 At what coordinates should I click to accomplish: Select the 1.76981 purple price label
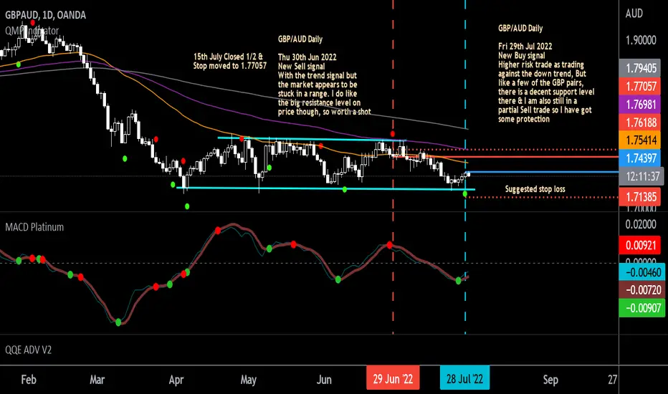(x=641, y=105)
